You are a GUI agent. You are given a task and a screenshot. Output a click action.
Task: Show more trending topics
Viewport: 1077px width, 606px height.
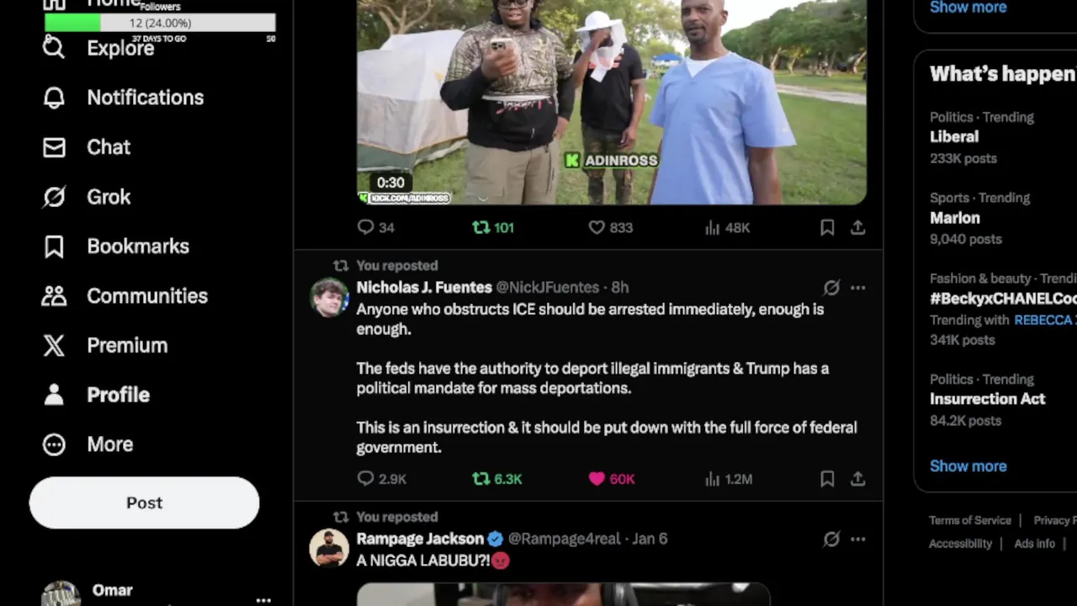pos(968,465)
